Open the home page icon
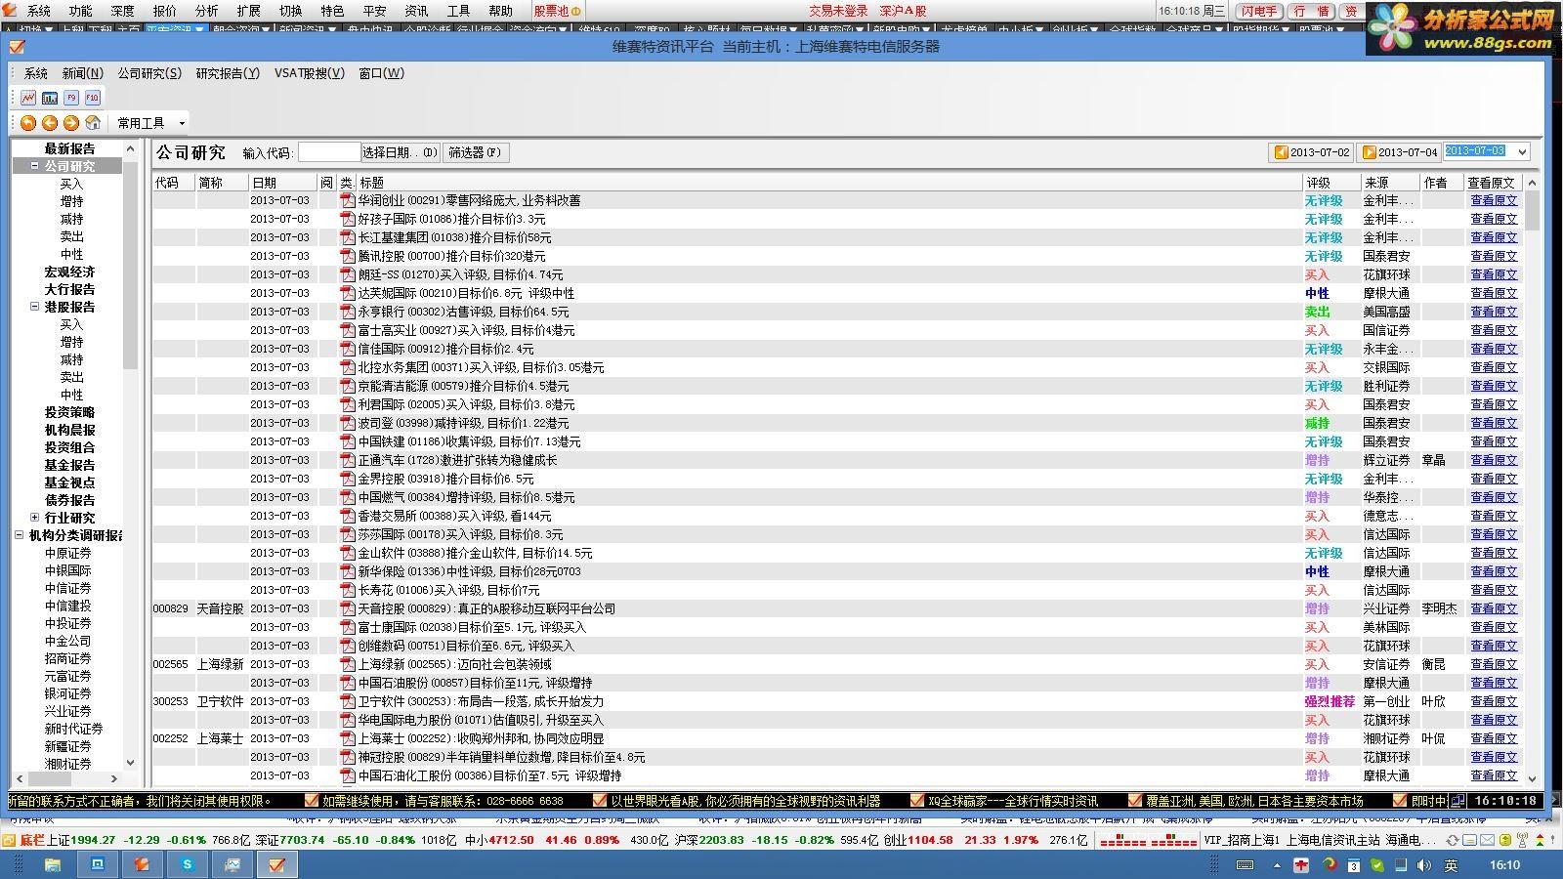 click(x=93, y=123)
